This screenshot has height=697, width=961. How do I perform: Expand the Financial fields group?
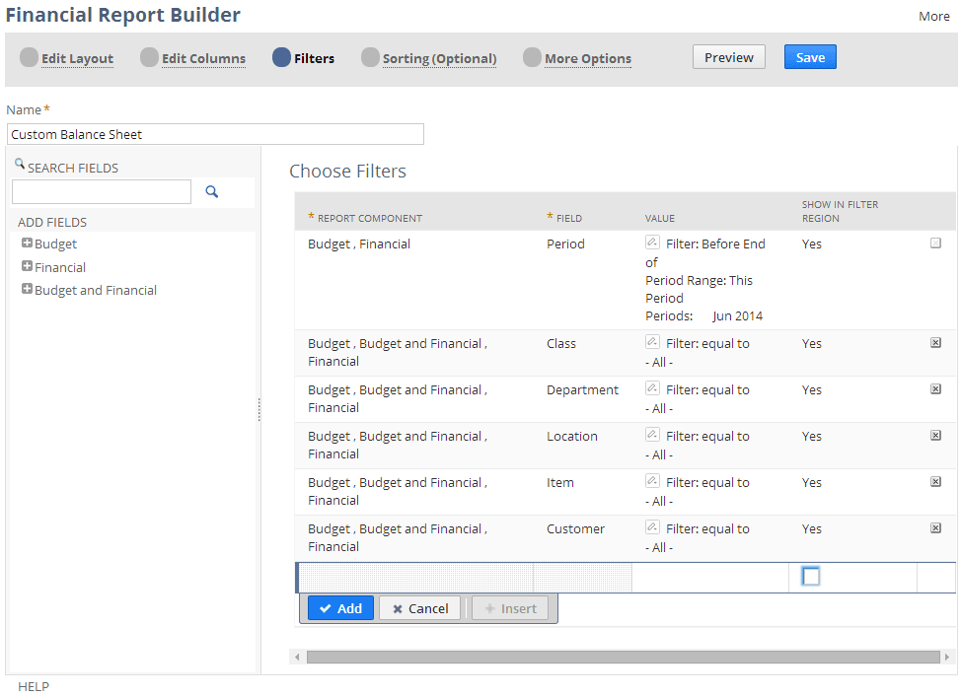(x=27, y=266)
